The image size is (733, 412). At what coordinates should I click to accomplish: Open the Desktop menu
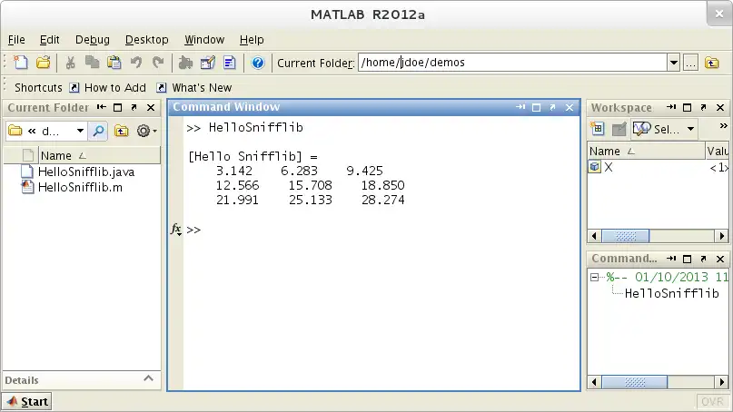[x=147, y=40]
